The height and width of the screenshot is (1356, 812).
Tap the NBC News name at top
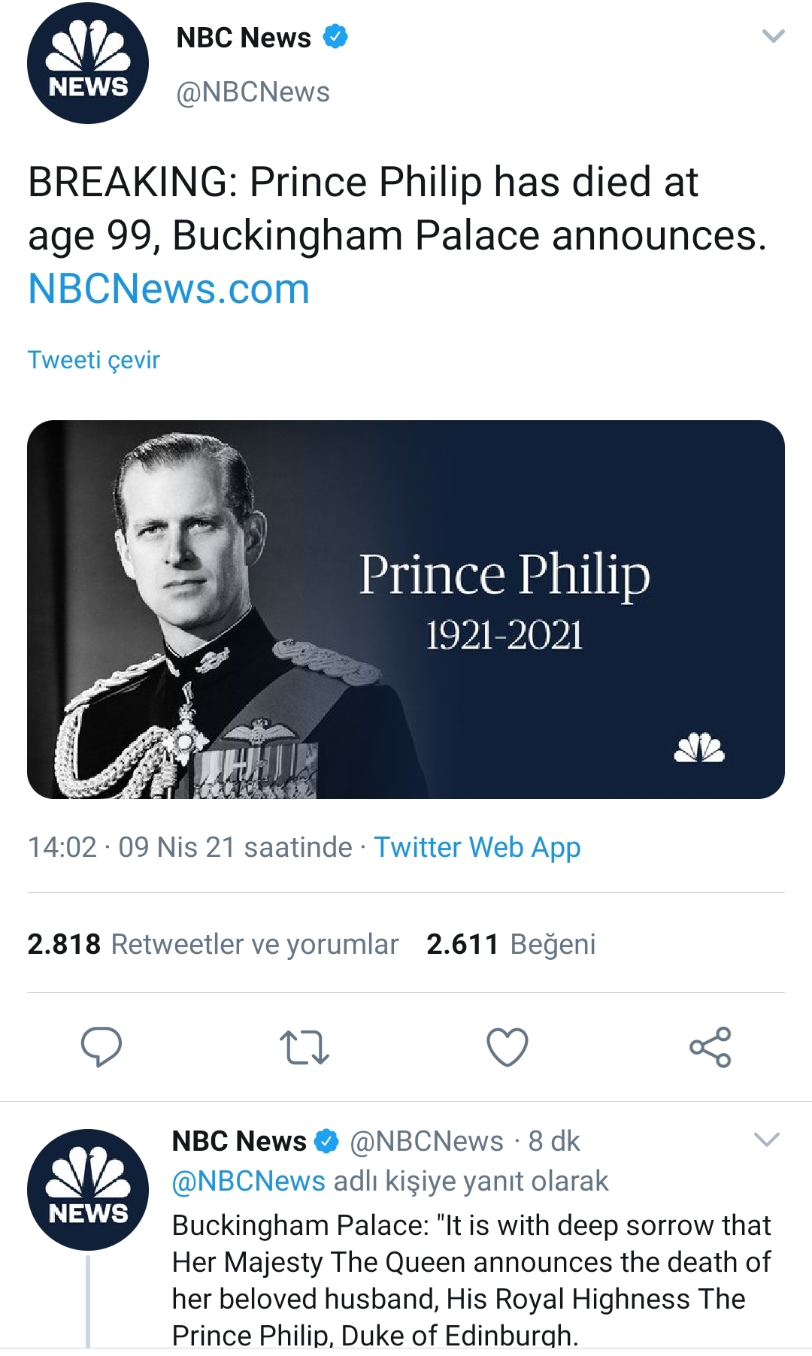pyautogui.click(x=244, y=38)
